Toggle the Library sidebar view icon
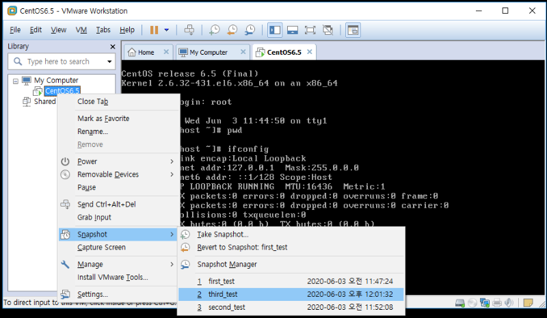The width and height of the screenshot is (547, 318). click(275, 30)
